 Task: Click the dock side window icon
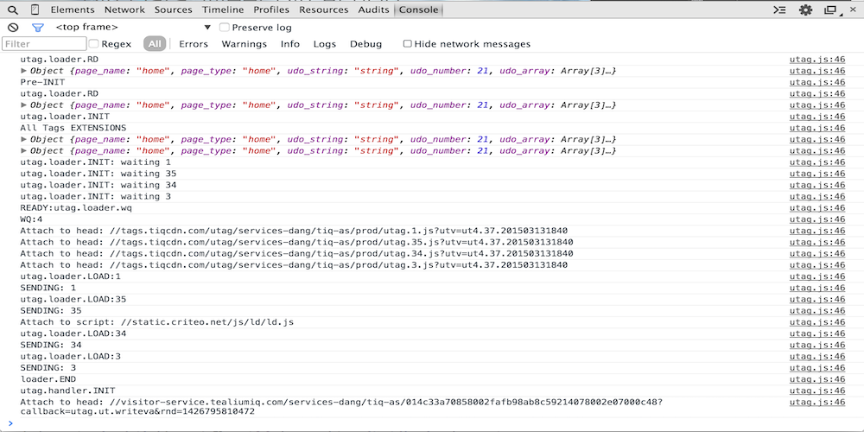pos(830,10)
